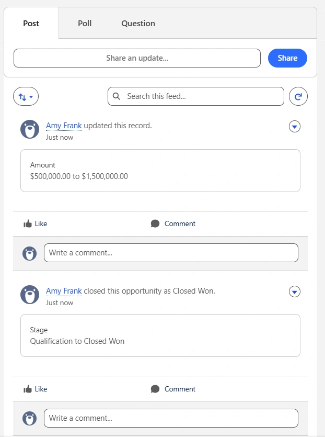Viewport: 325px width, 437px height.
Task: Click the search magnifier icon in the feed search
Action: (117, 96)
